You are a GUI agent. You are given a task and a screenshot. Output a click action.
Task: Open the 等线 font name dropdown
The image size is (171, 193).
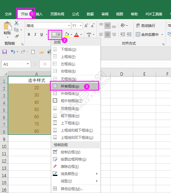click(69, 26)
